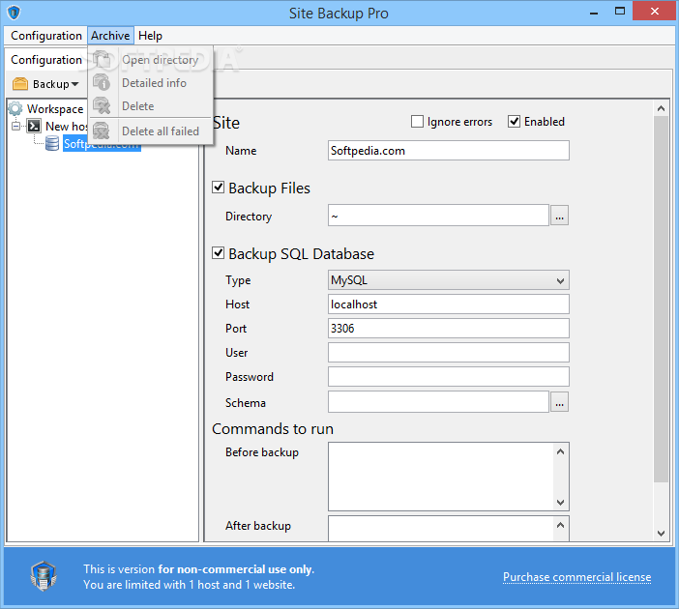The width and height of the screenshot is (679, 609).
Task: Select Workspace in the tree
Action: [55, 108]
